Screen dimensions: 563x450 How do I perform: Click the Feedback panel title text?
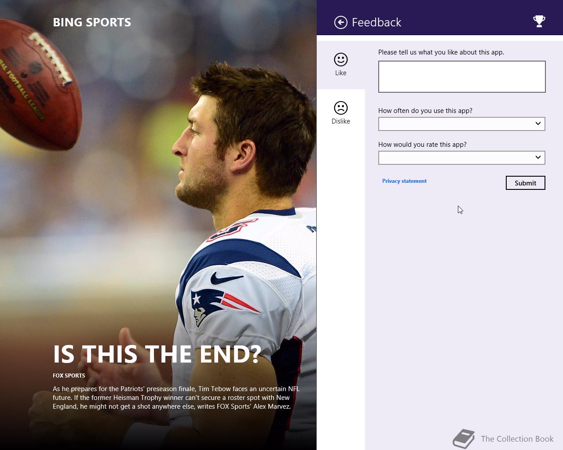(x=377, y=22)
